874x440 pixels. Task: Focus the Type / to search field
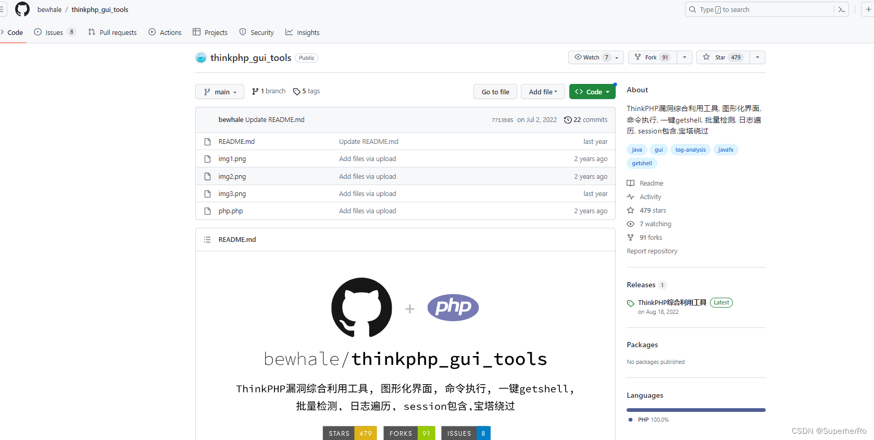coord(767,9)
